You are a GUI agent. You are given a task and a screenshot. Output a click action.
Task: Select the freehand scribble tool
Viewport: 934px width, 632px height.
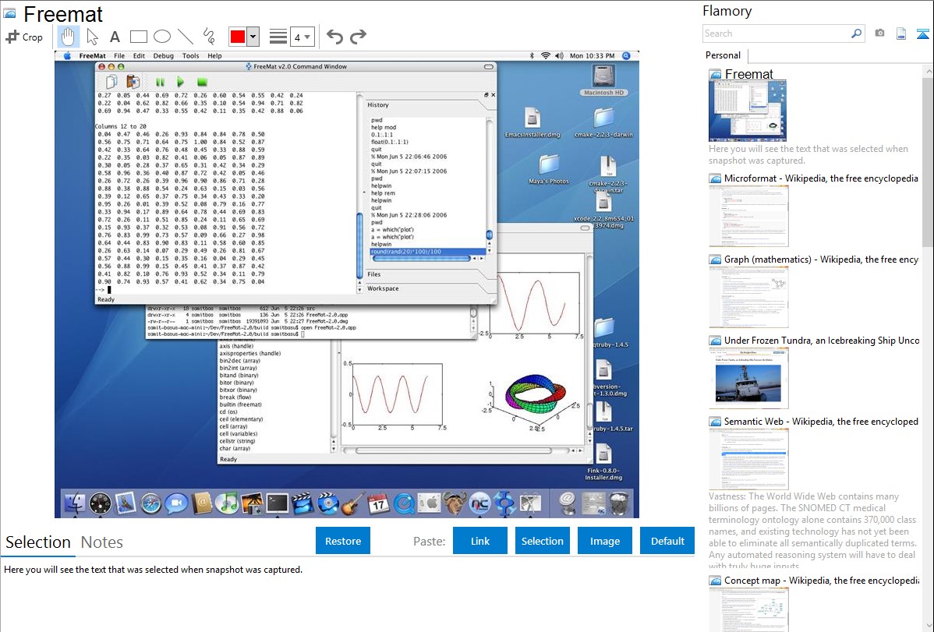coord(209,37)
